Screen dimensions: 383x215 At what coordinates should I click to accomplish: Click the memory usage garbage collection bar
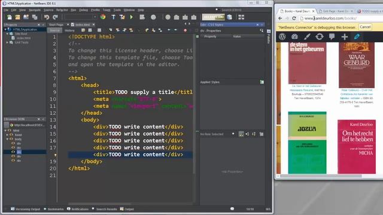(x=213, y=17)
